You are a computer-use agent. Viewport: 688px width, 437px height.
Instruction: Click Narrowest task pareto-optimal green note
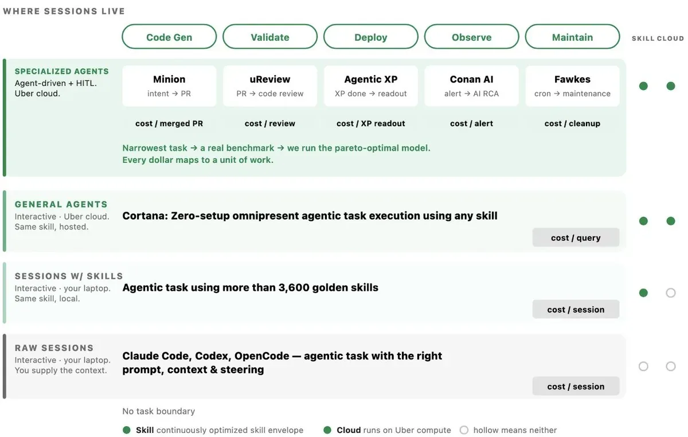coord(276,154)
